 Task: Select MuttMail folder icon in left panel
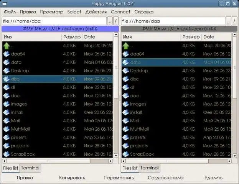point(7,129)
